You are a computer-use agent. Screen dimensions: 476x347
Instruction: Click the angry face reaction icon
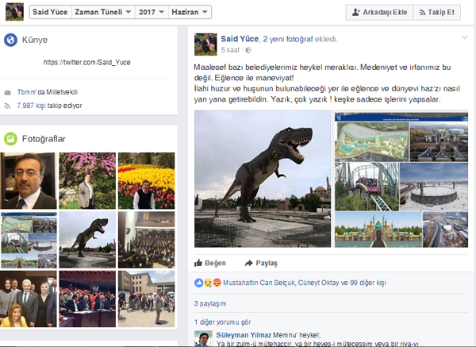click(217, 283)
